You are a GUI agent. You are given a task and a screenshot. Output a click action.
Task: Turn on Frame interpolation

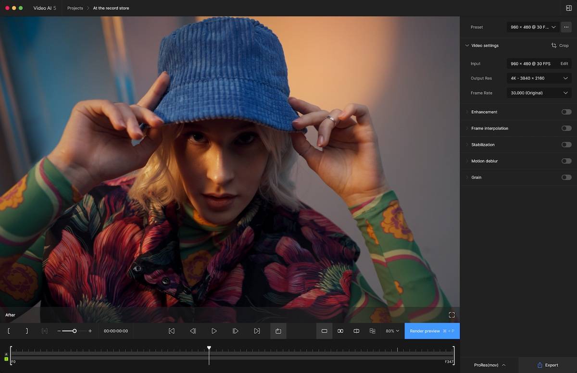[566, 128]
